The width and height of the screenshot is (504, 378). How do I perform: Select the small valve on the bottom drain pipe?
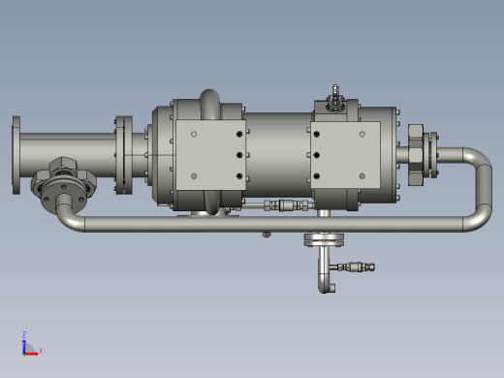pos(357,268)
